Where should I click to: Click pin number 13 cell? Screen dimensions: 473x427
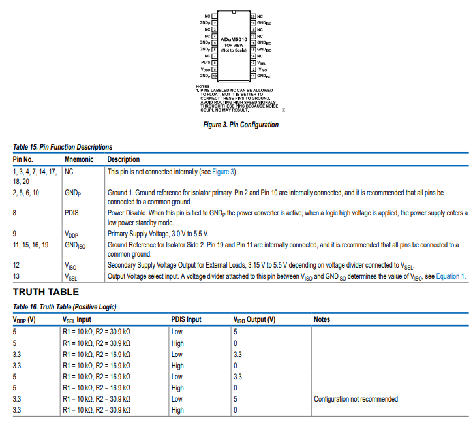coord(16,276)
